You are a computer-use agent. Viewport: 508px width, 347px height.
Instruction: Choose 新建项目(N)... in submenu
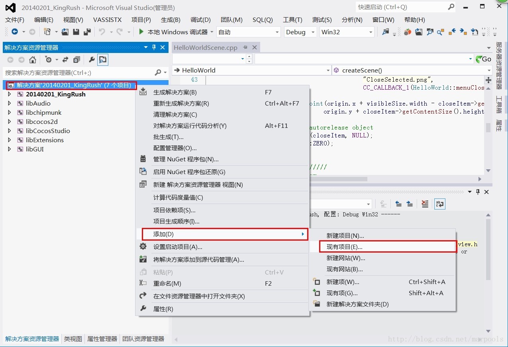click(x=382, y=236)
